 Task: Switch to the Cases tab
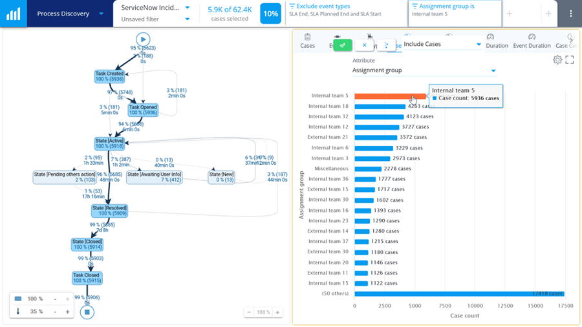pyautogui.click(x=307, y=41)
